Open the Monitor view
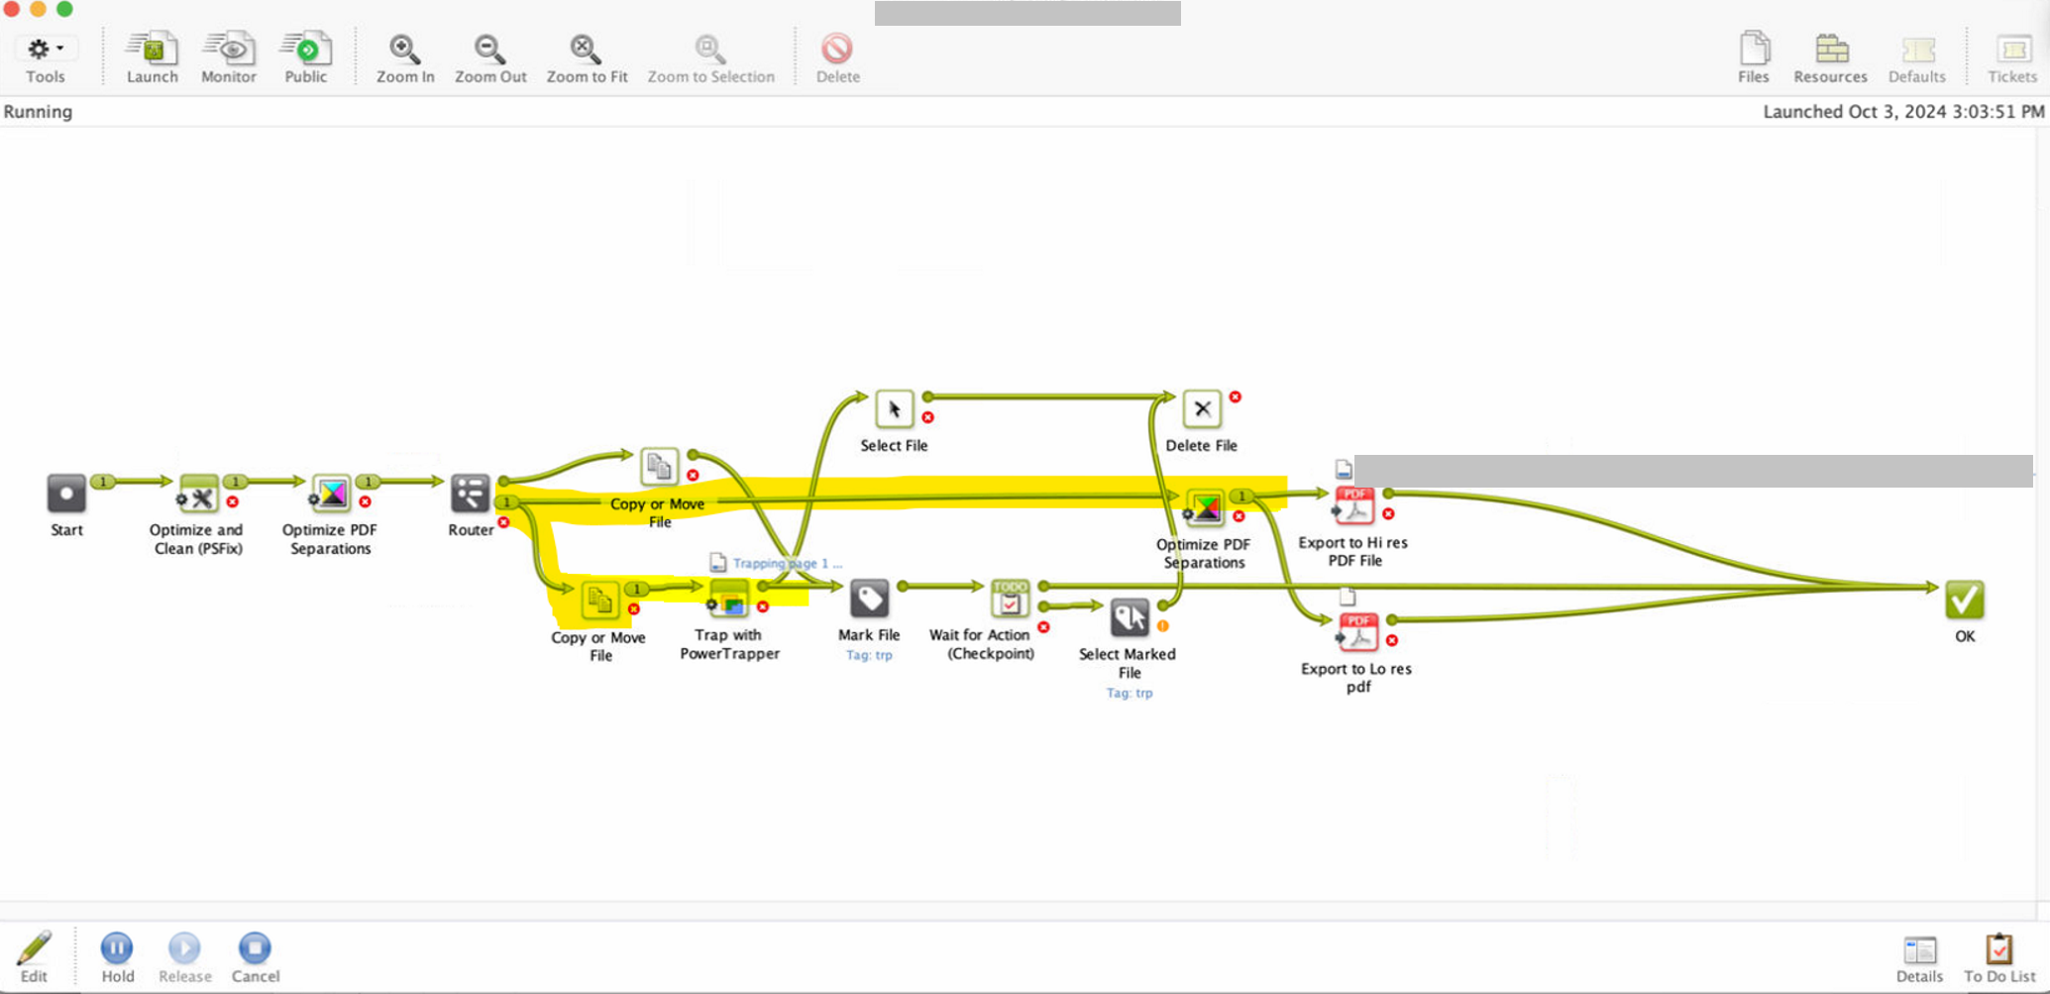 (228, 50)
